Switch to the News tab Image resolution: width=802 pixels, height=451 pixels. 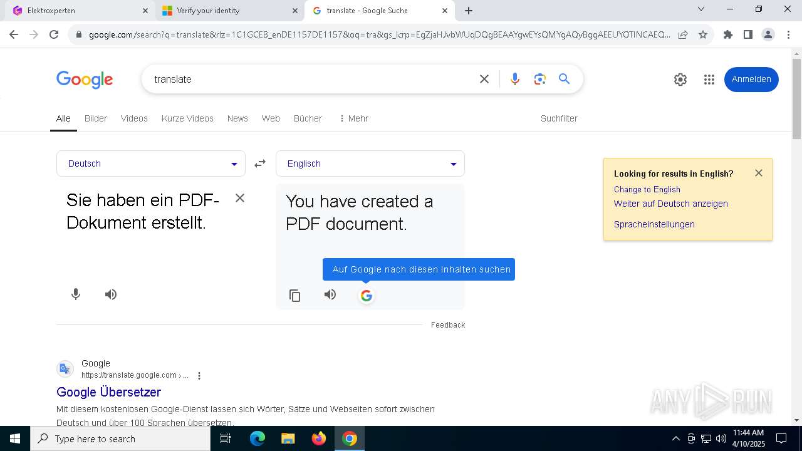[x=237, y=118]
